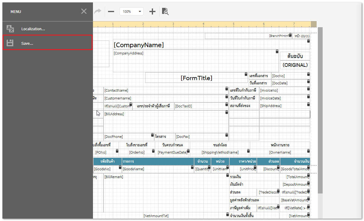364x221 pixels.
Task: Select the [BillAddress] field
Action: coord(163,121)
